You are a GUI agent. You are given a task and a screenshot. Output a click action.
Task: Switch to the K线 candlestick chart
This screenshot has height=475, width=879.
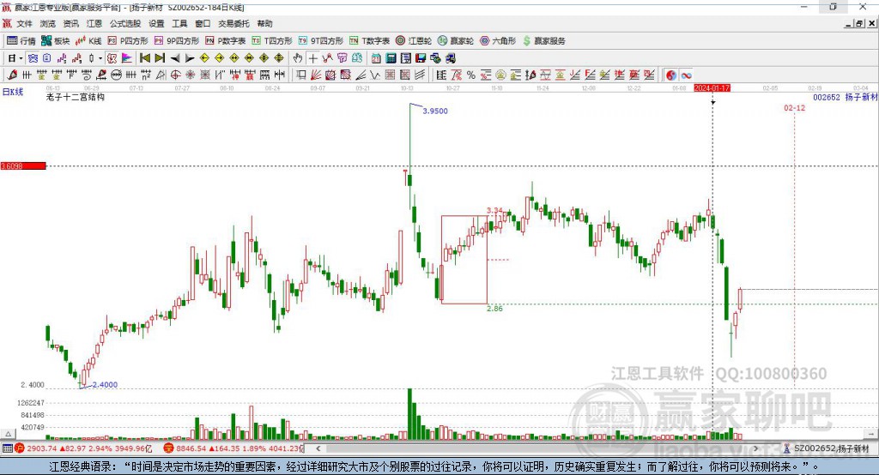88,41
